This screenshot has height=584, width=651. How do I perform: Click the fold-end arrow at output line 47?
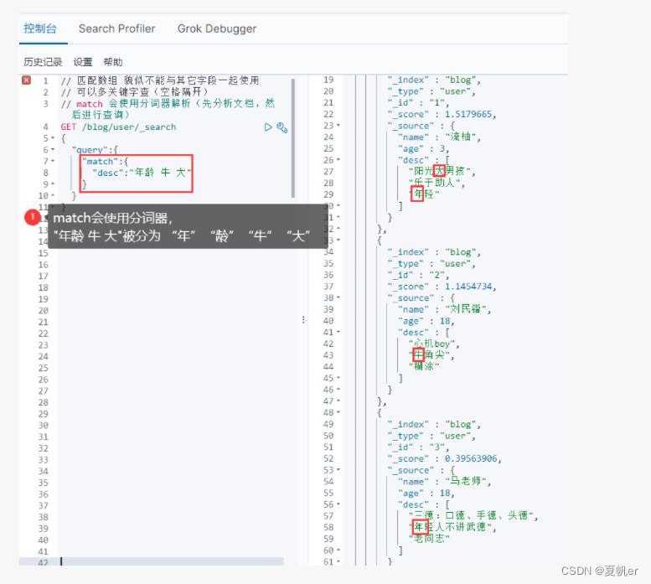338,401
